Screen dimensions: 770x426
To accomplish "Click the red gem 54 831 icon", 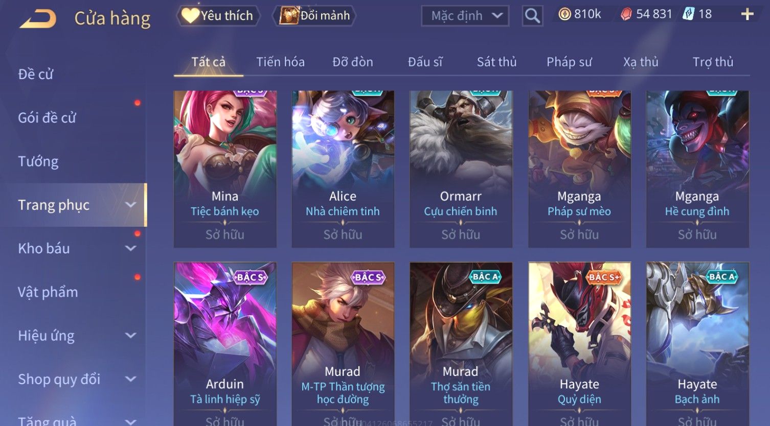I will point(626,14).
